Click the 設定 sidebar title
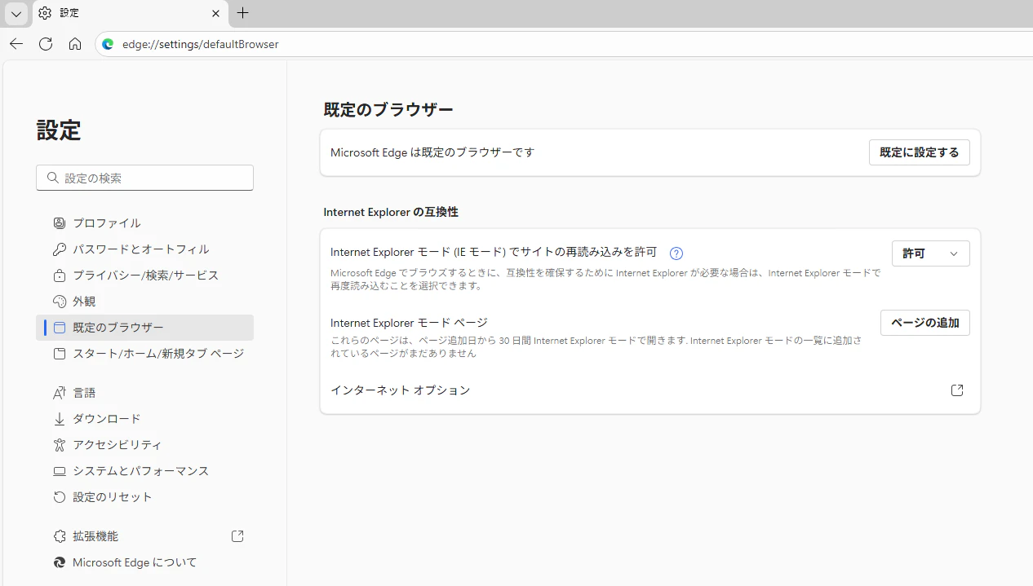This screenshot has width=1033, height=586. (59, 130)
